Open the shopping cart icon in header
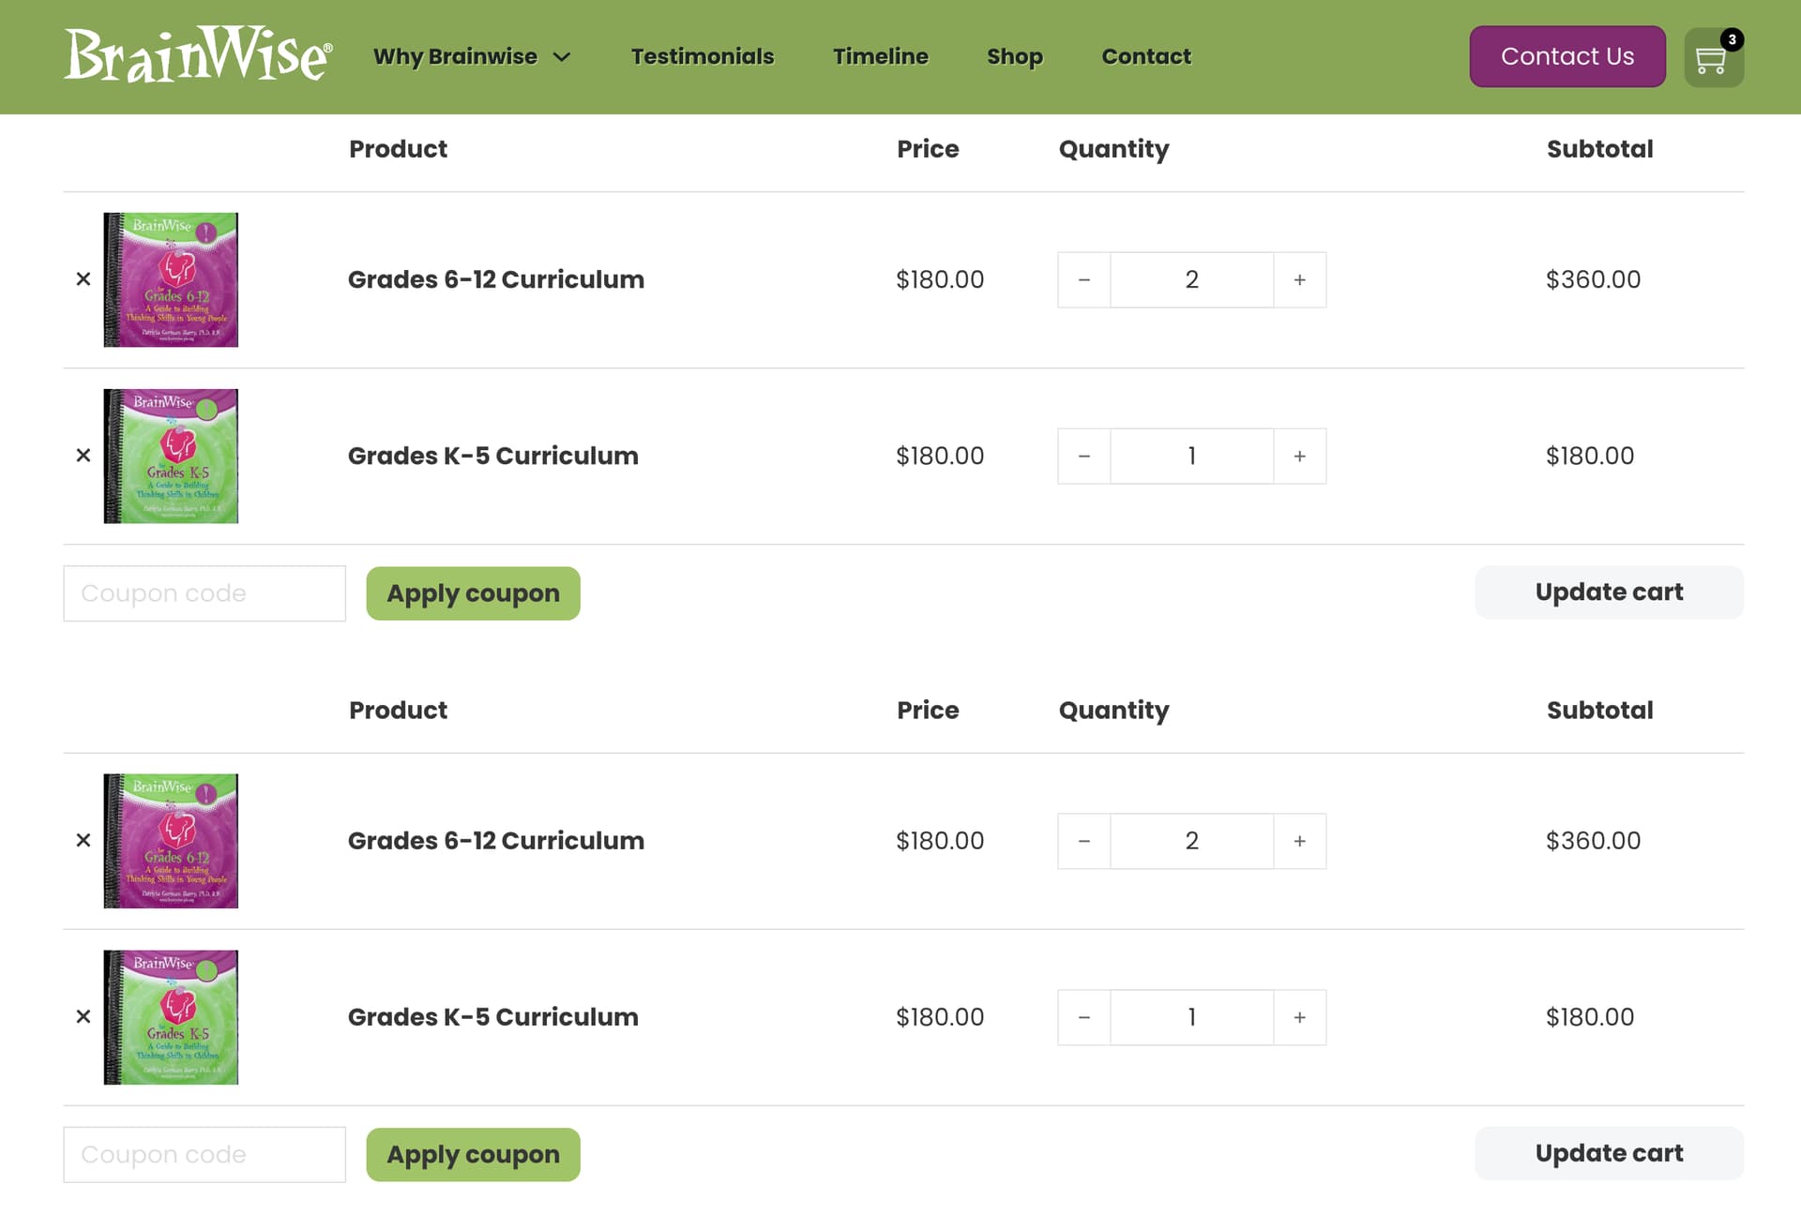1801x1214 pixels. click(1713, 57)
